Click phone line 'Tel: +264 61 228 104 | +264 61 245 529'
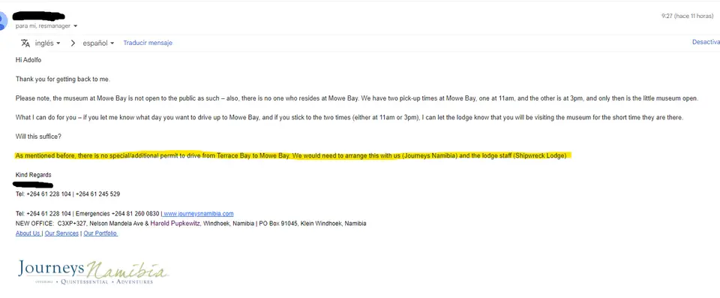 pos(68,194)
